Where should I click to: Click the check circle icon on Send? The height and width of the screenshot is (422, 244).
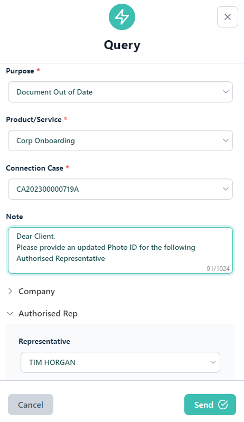click(x=223, y=404)
